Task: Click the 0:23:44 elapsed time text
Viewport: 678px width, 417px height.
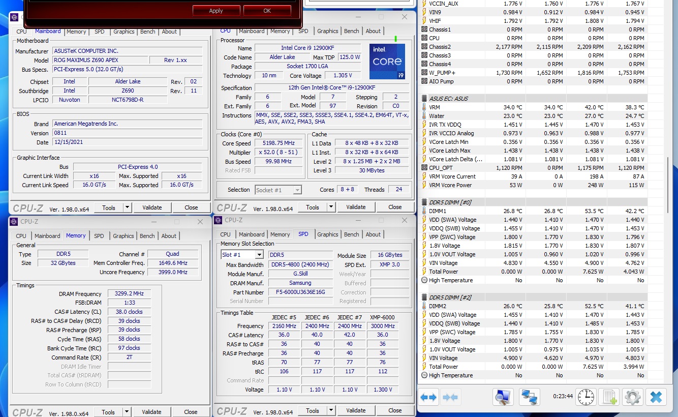Action: [x=563, y=397]
